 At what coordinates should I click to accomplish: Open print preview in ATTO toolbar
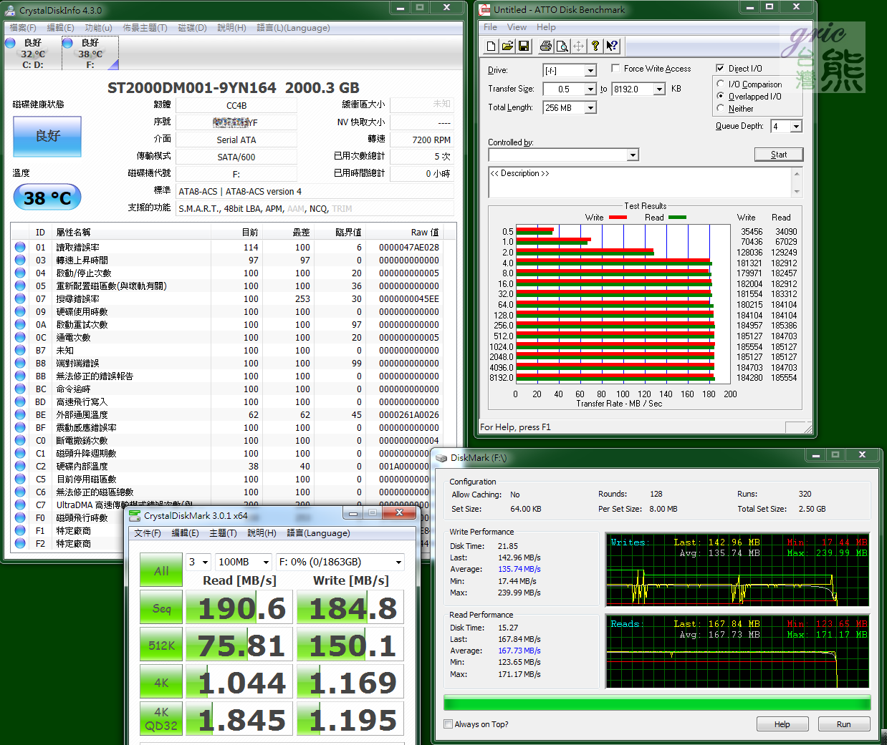pyautogui.click(x=562, y=47)
